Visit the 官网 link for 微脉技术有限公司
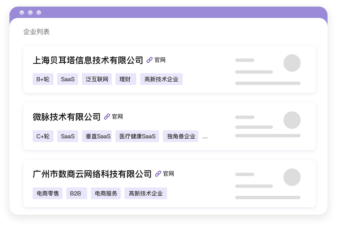Screen dimensions: 337x227 point(117,117)
